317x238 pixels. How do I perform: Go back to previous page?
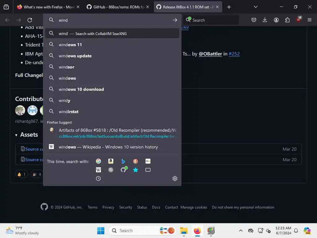point(7,20)
